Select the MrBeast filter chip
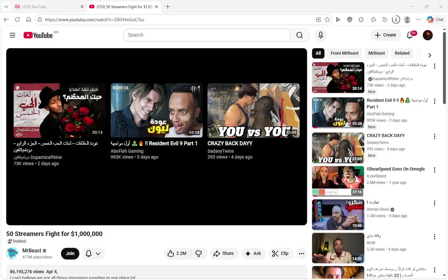Screen dimensions: 448x280 (x=376, y=53)
